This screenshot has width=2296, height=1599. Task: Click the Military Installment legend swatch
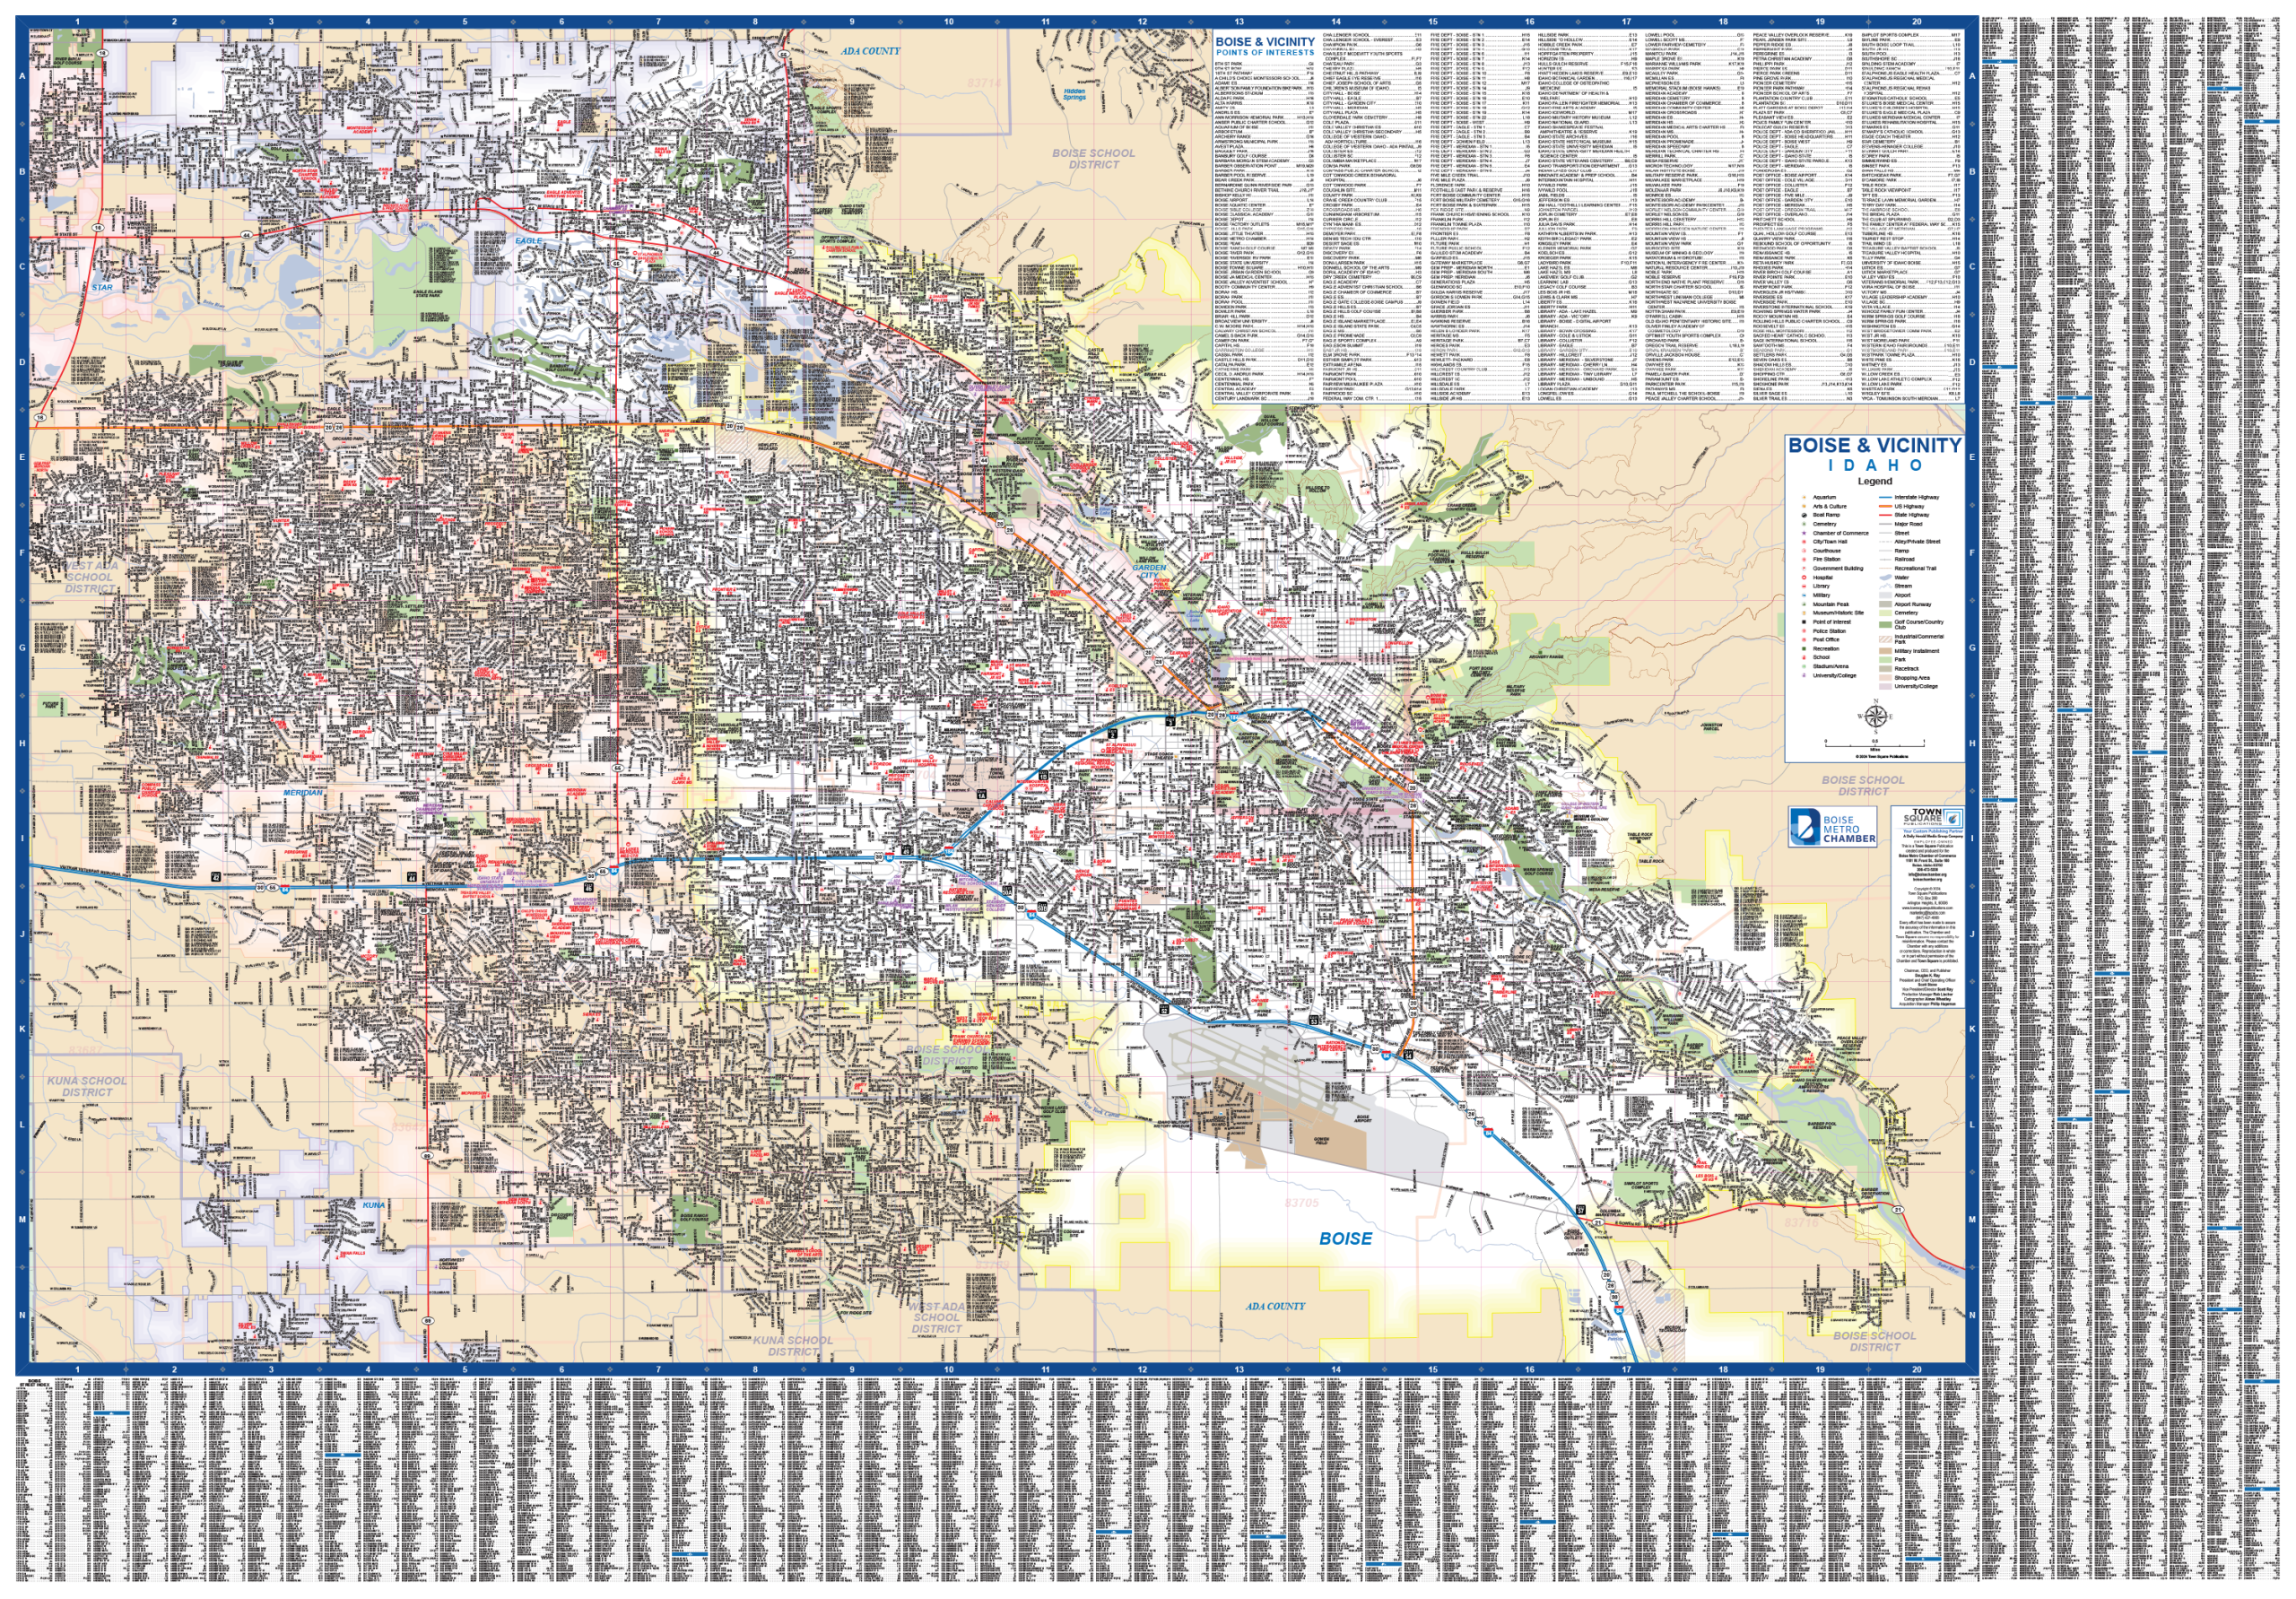click(1886, 651)
